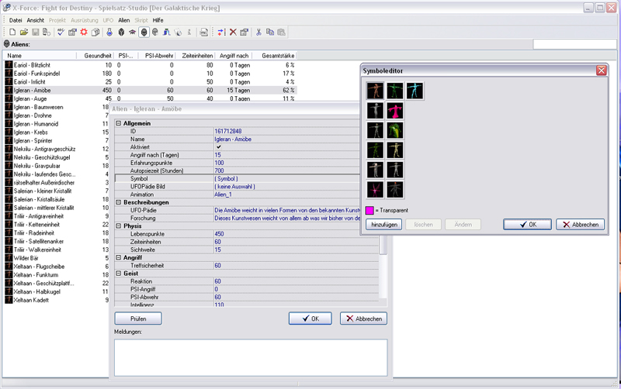
Task: Click the magenta Transparent color swatch
Action: (x=369, y=210)
